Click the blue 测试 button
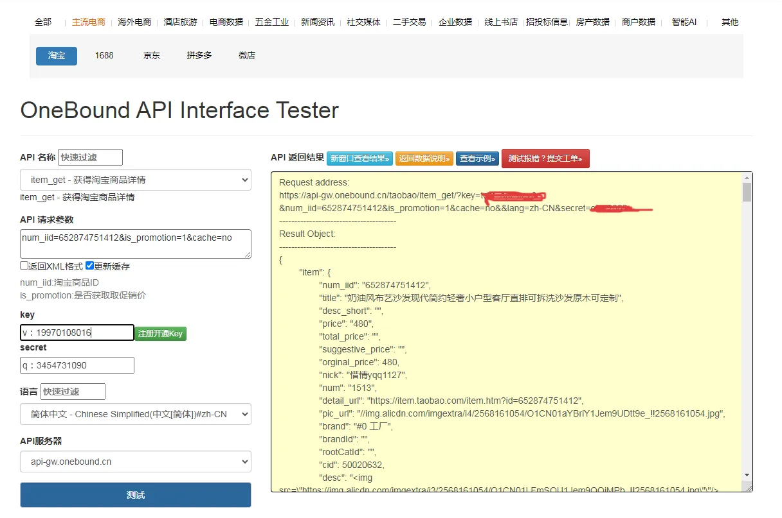Screen dimensions: 782x518 pos(136,495)
